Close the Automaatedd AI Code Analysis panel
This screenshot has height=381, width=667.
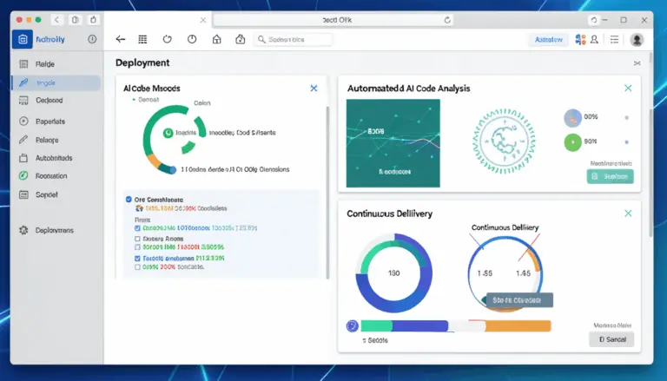(x=628, y=88)
